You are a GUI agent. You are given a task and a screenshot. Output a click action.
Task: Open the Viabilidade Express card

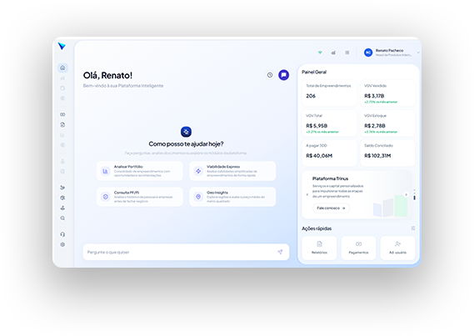pos(232,171)
